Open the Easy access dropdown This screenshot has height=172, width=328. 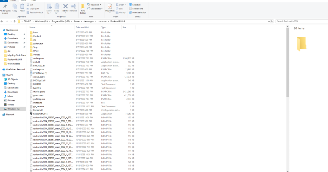click(x=95, y=9)
